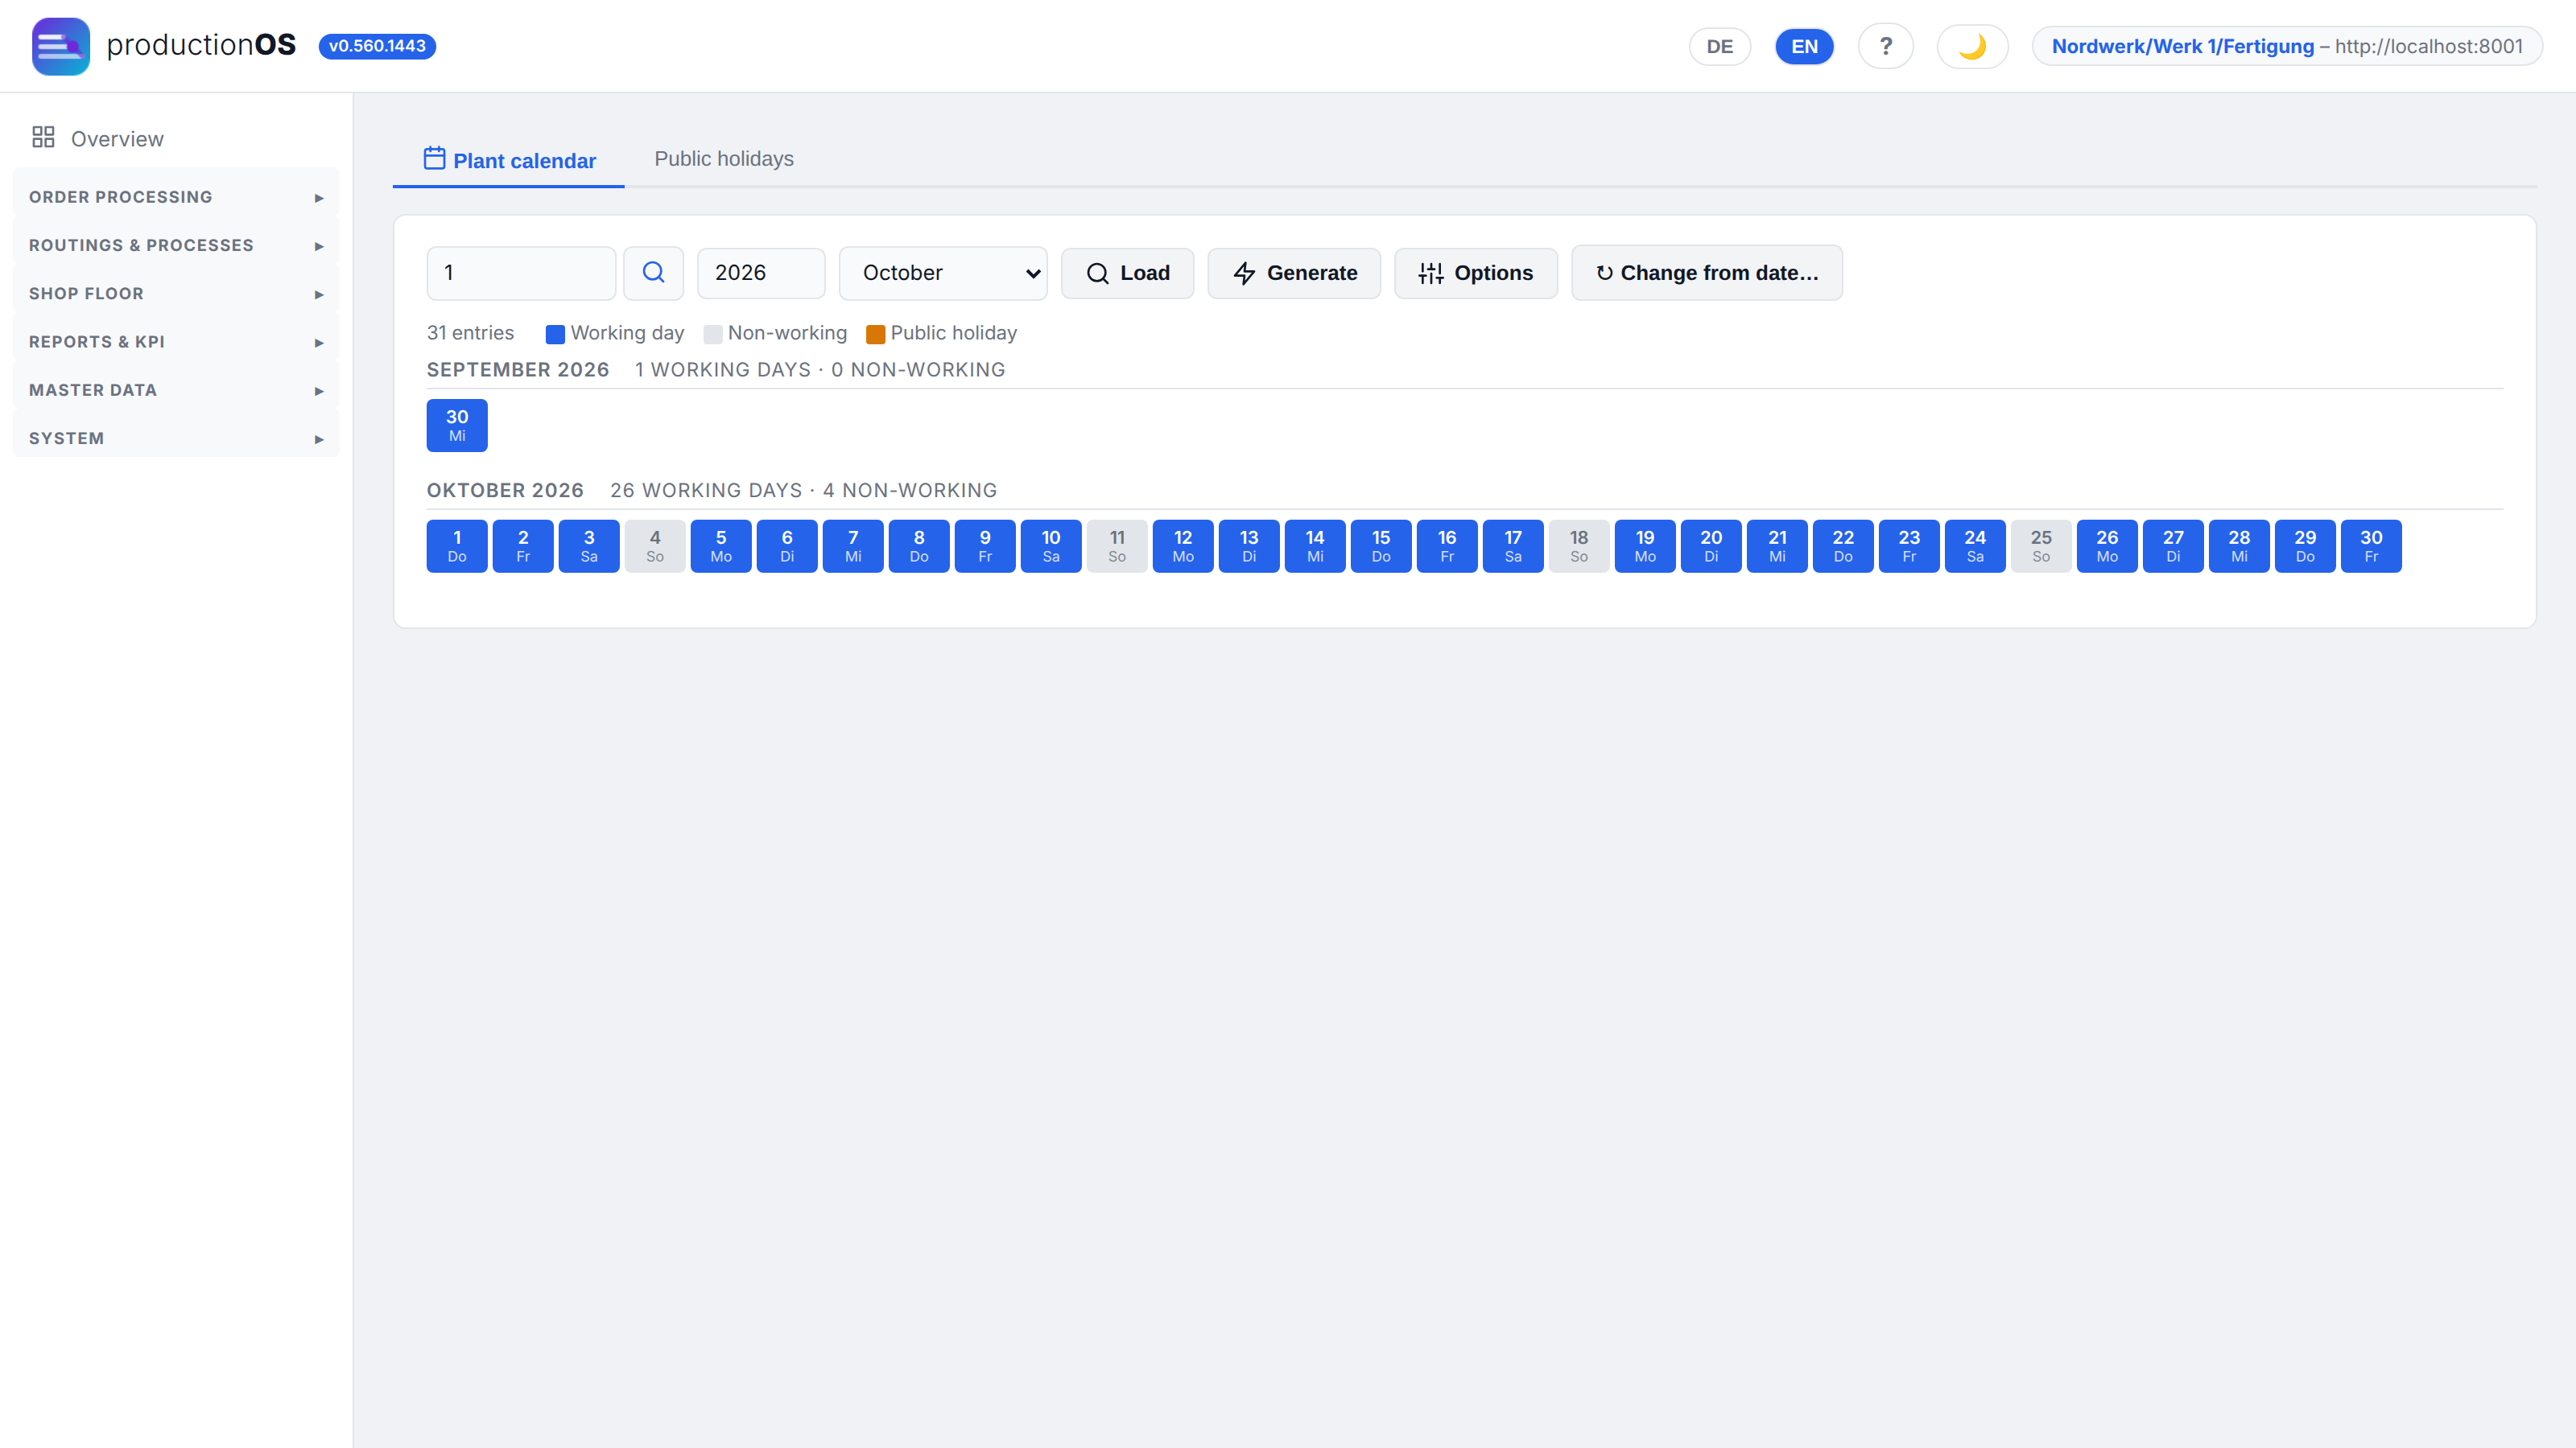Click the magnifier search icon button

(653, 273)
